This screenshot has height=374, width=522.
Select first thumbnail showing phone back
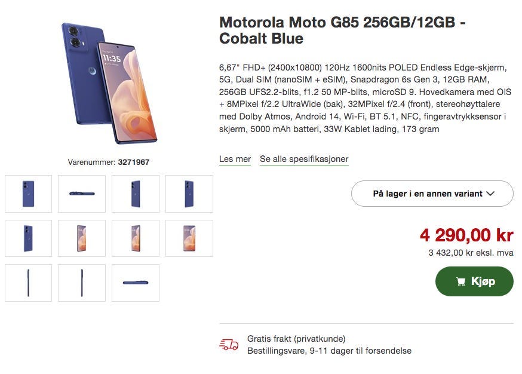[x=28, y=194]
